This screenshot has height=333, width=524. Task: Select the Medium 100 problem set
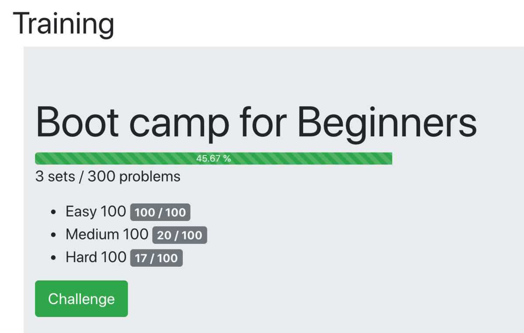107,234
